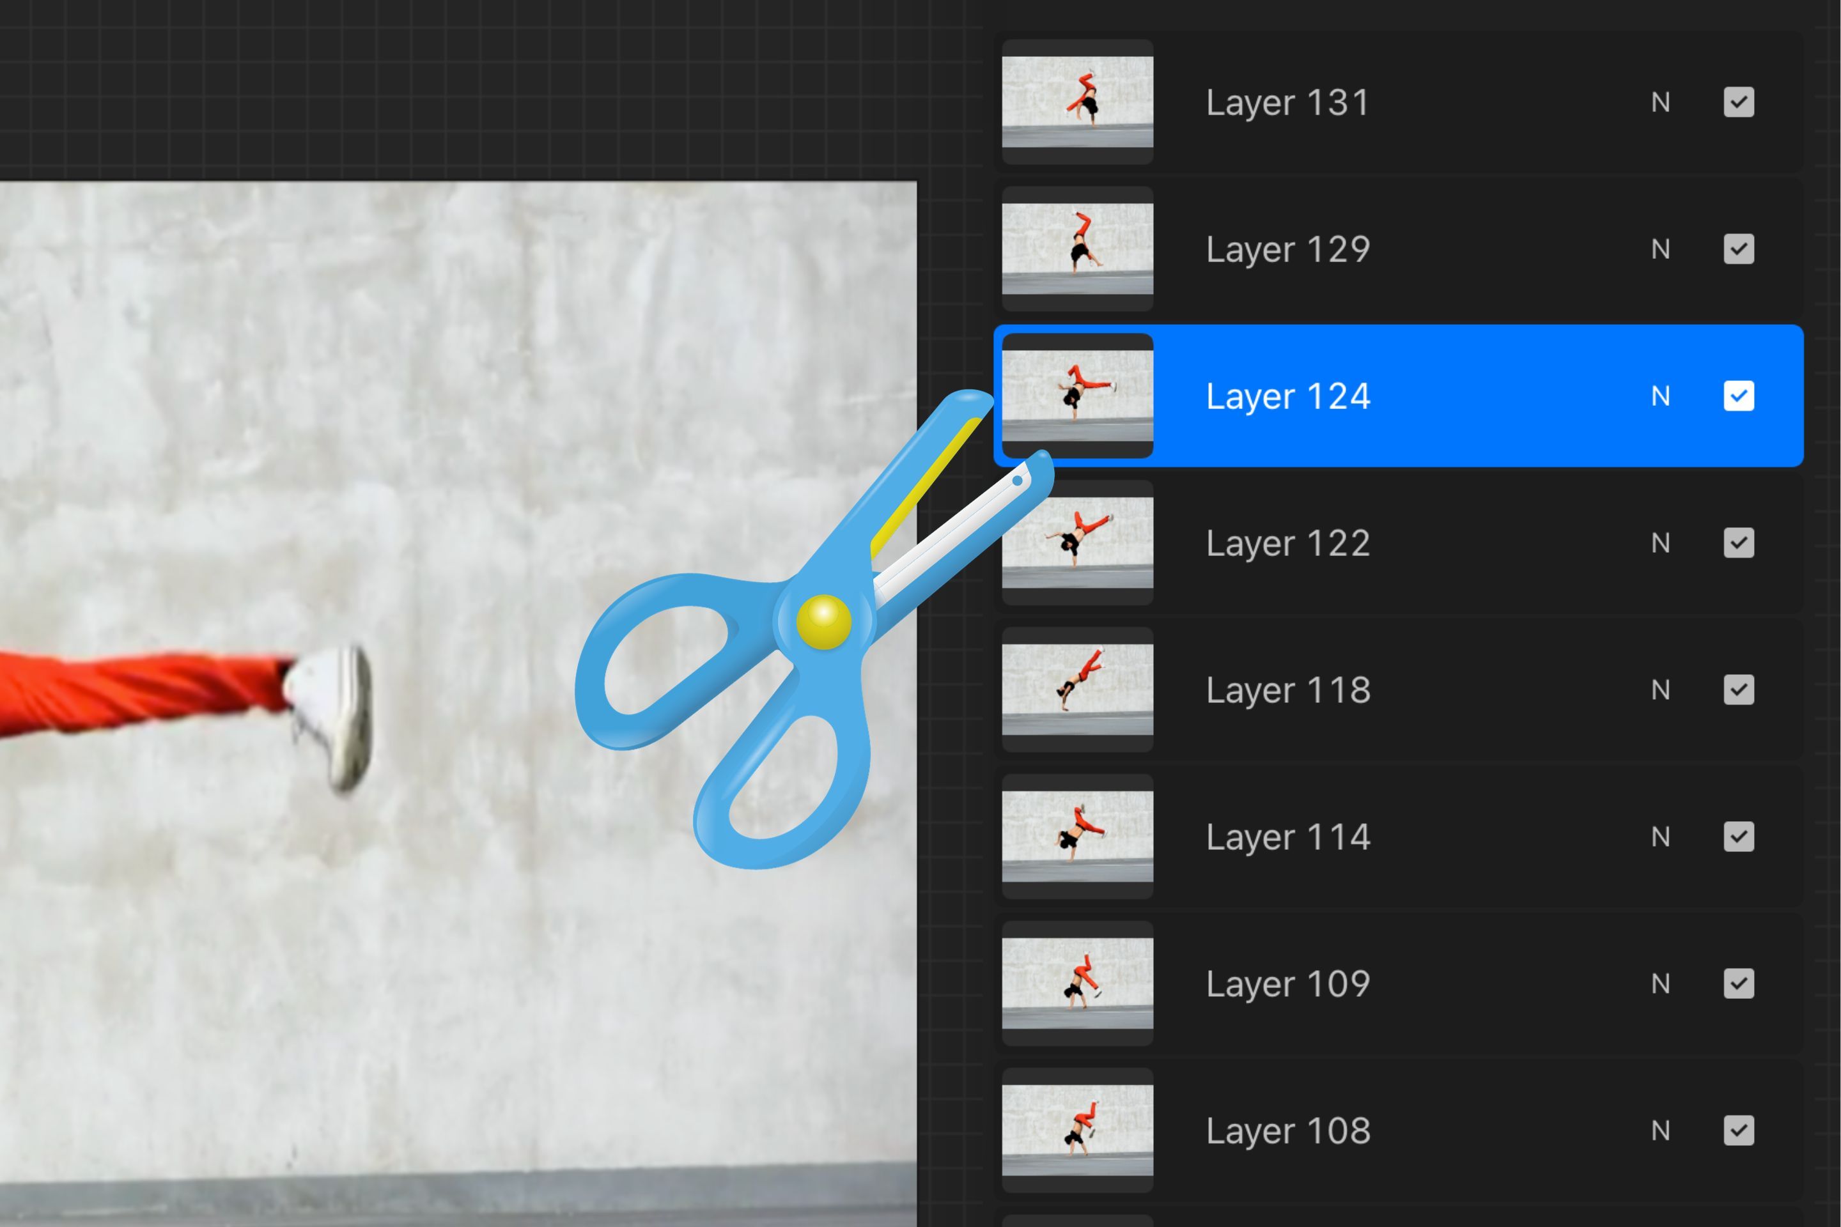Viewport: 1841px width, 1227px height.
Task: Click the Layer 131 name label
Action: (1287, 102)
